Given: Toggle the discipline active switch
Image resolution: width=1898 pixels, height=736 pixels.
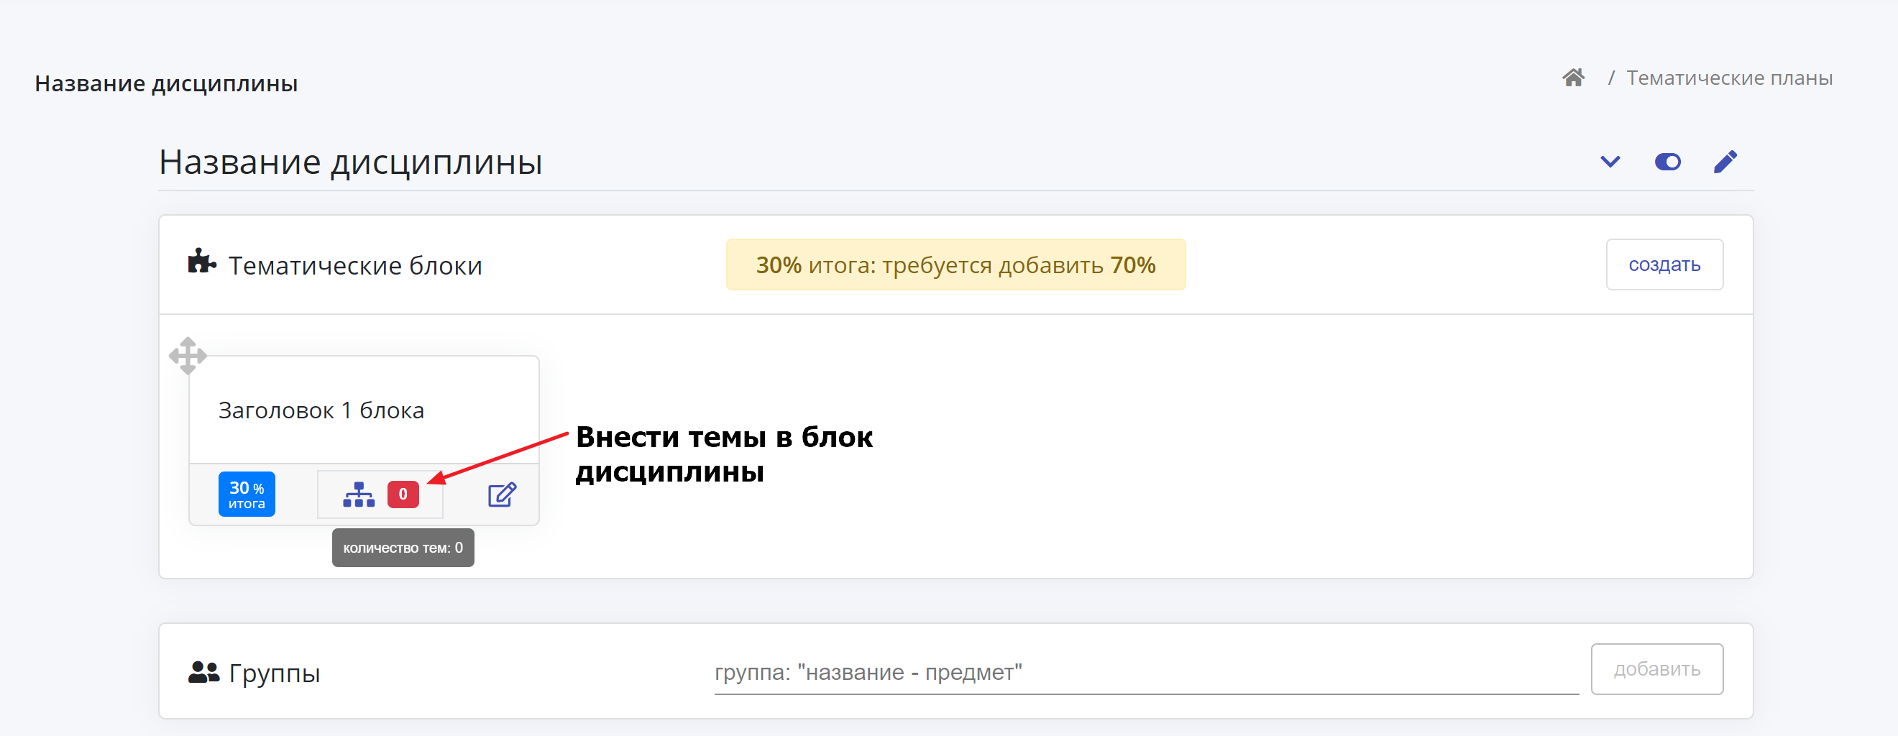Looking at the screenshot, I should pos(1667,161).
